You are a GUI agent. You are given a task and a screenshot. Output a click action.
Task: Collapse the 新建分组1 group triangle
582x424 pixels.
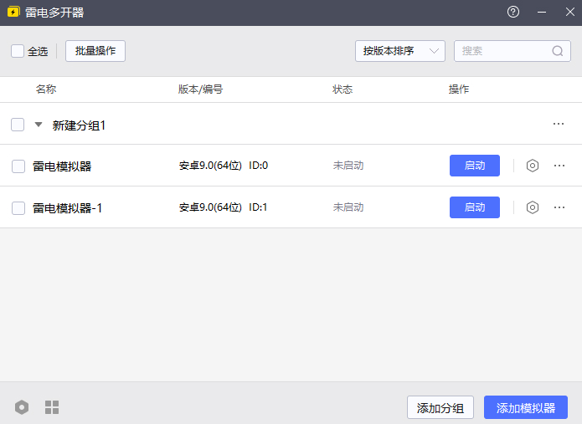(39, 125)
